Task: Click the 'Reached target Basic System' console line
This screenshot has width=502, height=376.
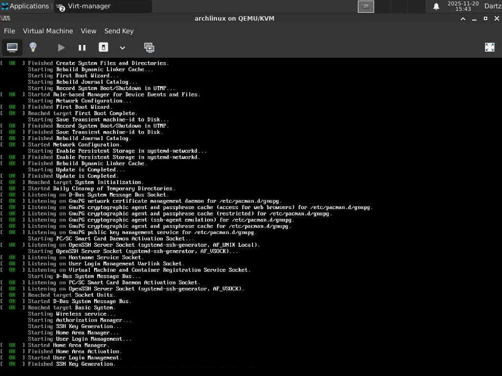Action: click(58, 307)
